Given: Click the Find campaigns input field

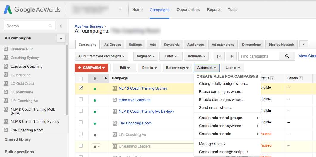Looking at the screenshot, I should coord(259,56).
